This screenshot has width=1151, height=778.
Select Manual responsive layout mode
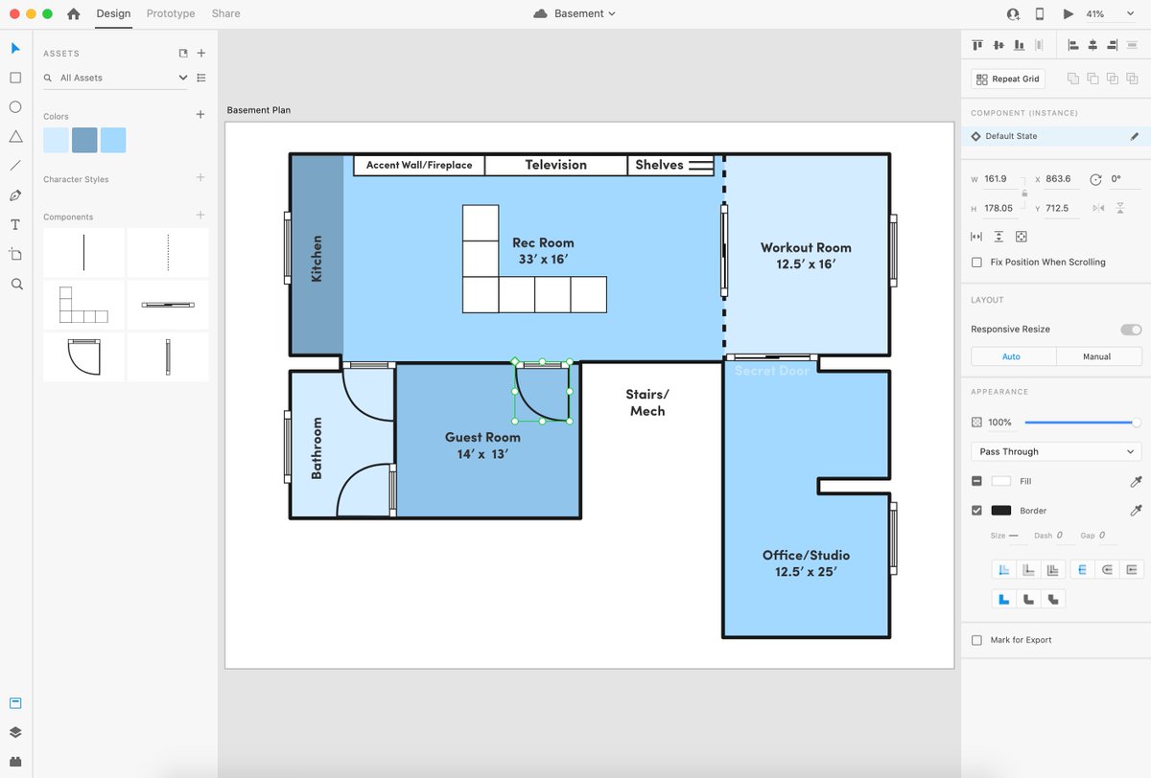[x=1098, y=356]
